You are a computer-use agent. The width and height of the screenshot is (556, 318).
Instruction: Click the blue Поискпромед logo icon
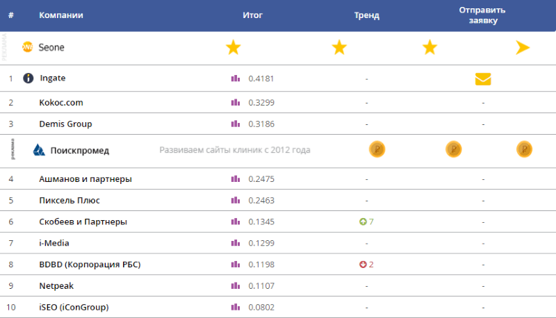click(x=39, y=150)
